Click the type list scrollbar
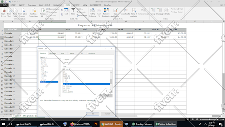Image resolution: width=225 pixels, height=127 pixels. point(111,82)
